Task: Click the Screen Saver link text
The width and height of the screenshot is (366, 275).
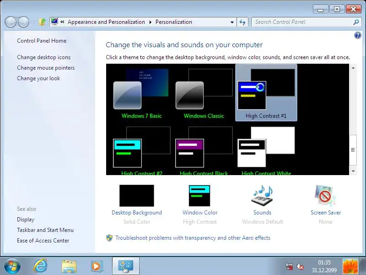Action: pos(326,213)
